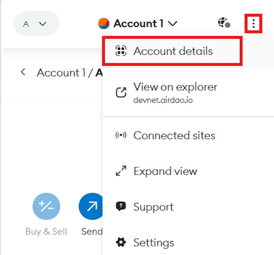Open the devnet.airdao.io explorer link
Viewport: 274px width, 255px height.
click(163, 100)
